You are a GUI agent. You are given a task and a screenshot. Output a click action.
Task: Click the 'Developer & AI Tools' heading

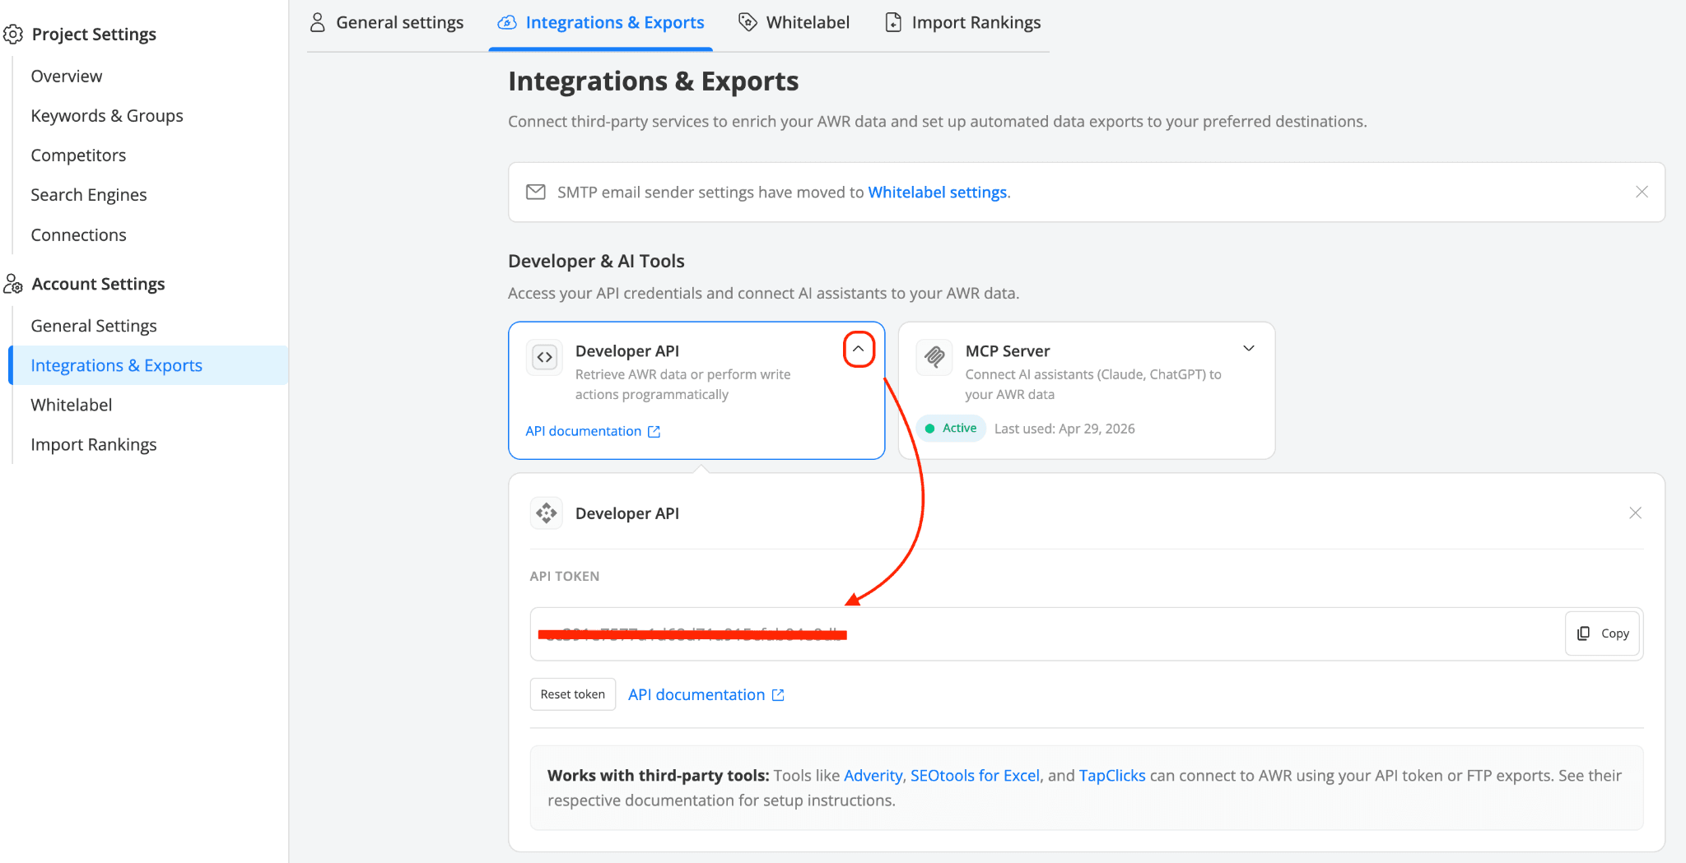[x=596, y=262]
